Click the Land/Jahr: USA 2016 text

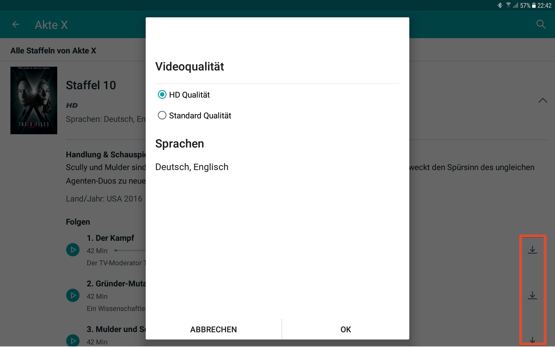104,199
